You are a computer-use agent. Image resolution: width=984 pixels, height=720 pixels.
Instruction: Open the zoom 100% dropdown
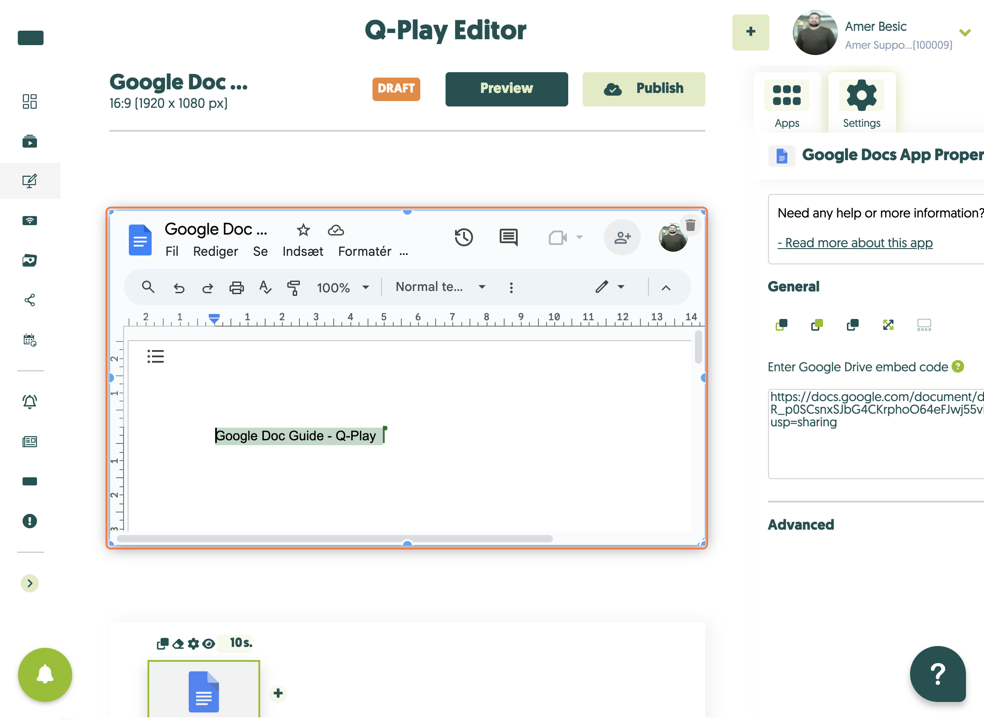(x=343, y=287)
